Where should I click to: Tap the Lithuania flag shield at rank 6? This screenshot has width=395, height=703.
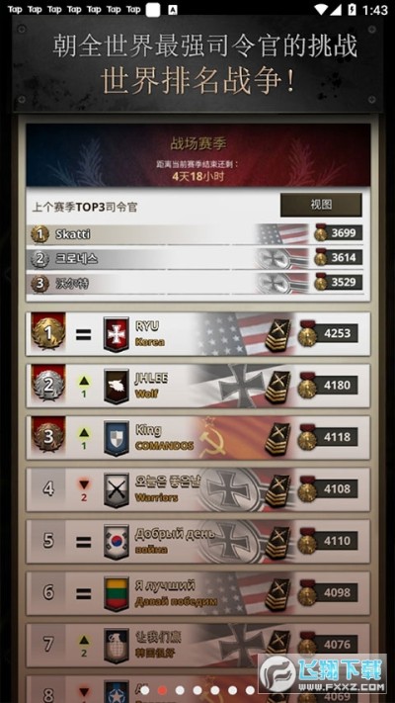click(117, 594)
